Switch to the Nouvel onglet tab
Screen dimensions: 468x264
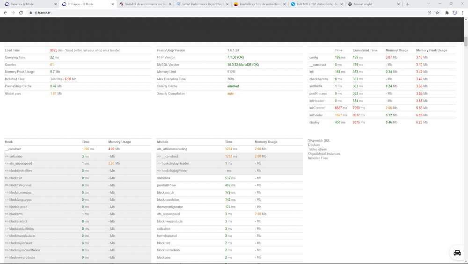(x=373, y=4)
